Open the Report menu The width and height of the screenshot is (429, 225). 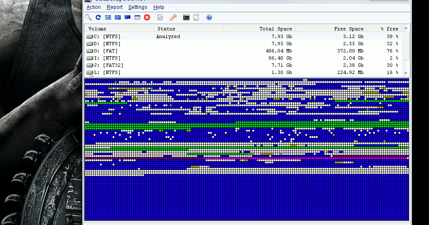115,7
